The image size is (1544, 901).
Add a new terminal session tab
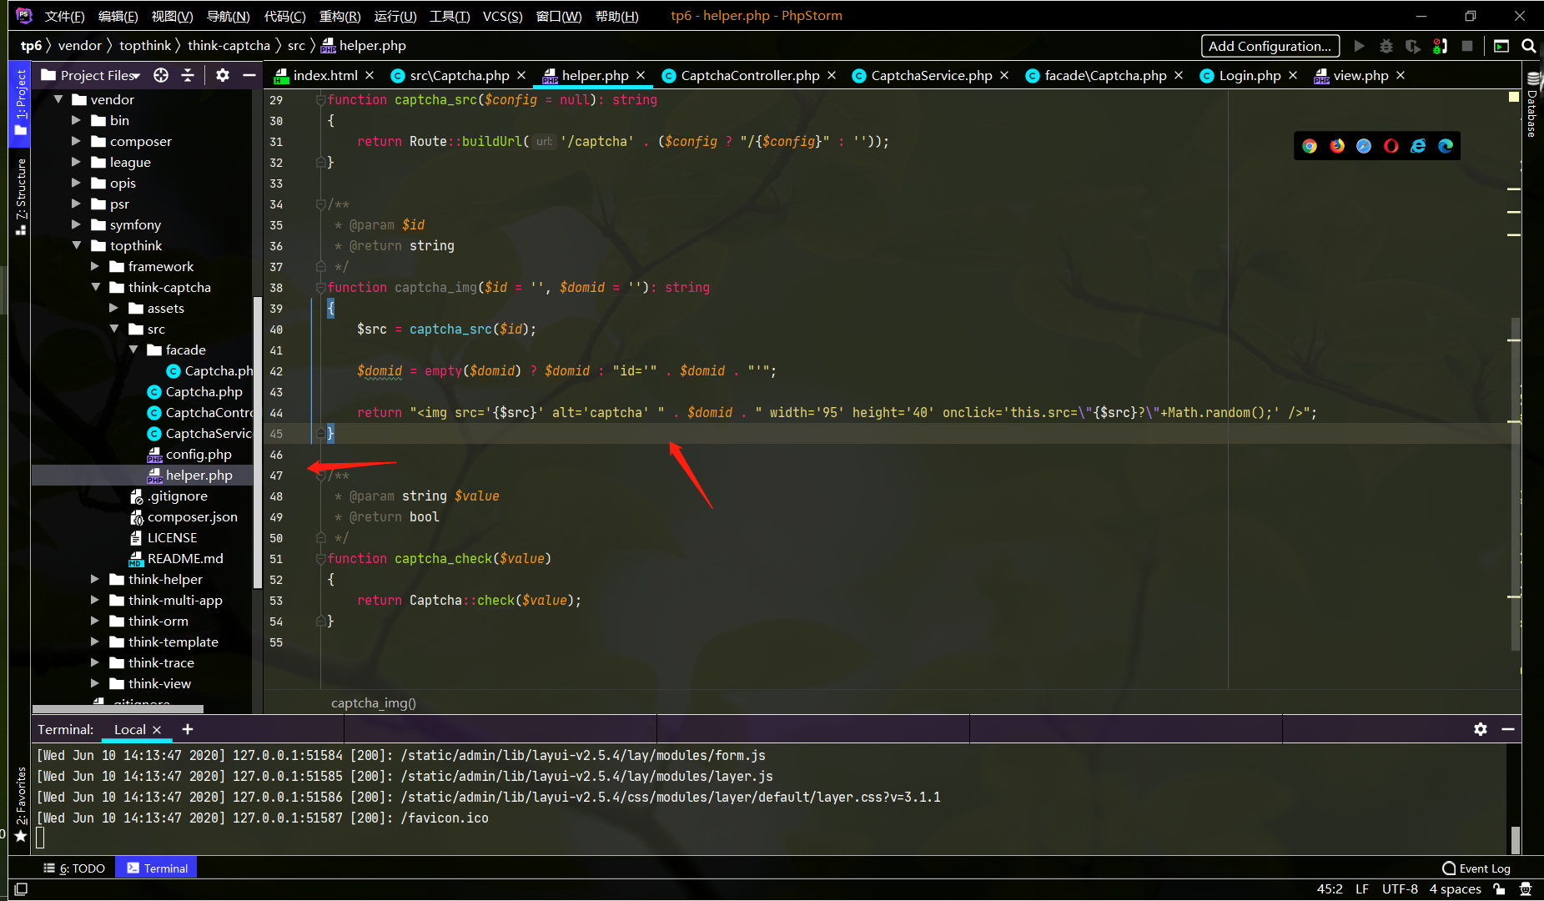pos(188,729)
